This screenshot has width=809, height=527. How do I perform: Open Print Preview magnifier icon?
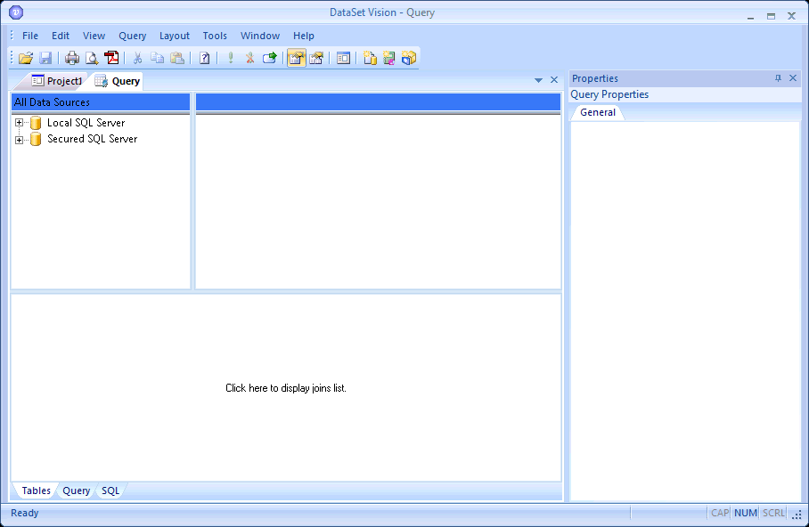coord(92,58)
